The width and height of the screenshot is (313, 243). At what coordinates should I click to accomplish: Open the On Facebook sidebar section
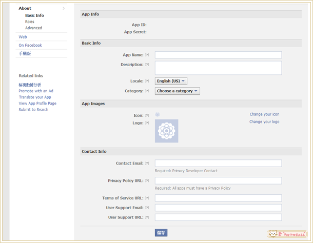click(x=30, y=45)
